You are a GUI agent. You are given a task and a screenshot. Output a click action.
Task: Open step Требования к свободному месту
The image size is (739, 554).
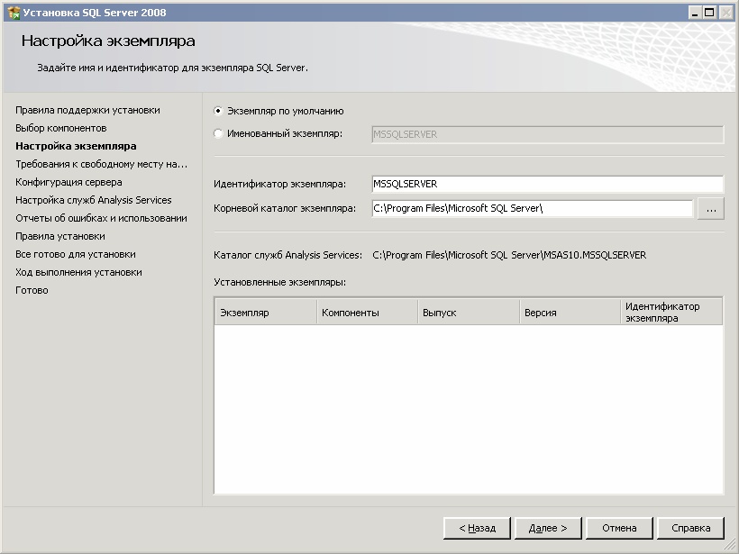coord(101,164)
